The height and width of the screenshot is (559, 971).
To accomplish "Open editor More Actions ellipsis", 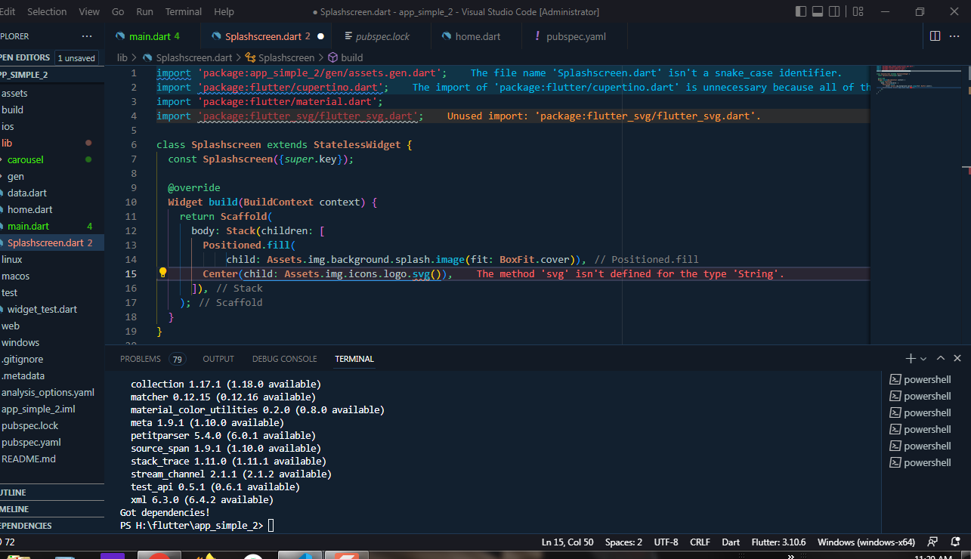I will coord(956,36).
